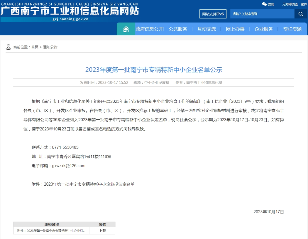Open 企业服务 menu

[x=264, y=29]
